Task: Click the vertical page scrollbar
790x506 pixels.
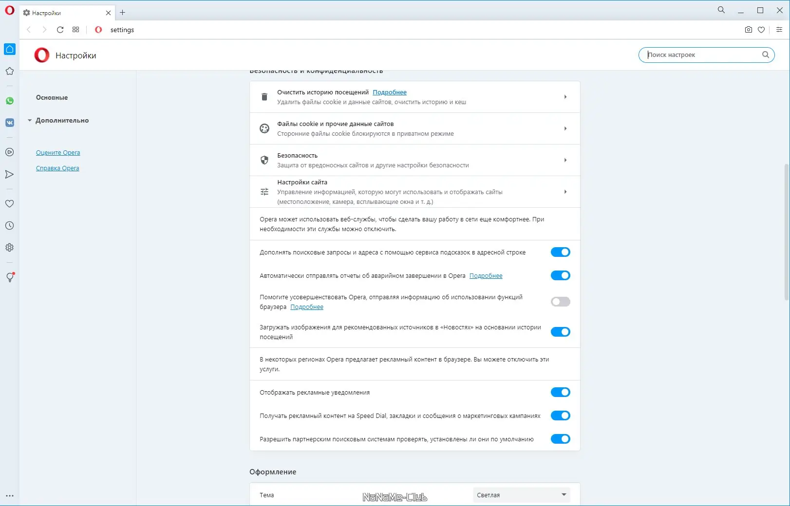Action: tap(786, 233)
